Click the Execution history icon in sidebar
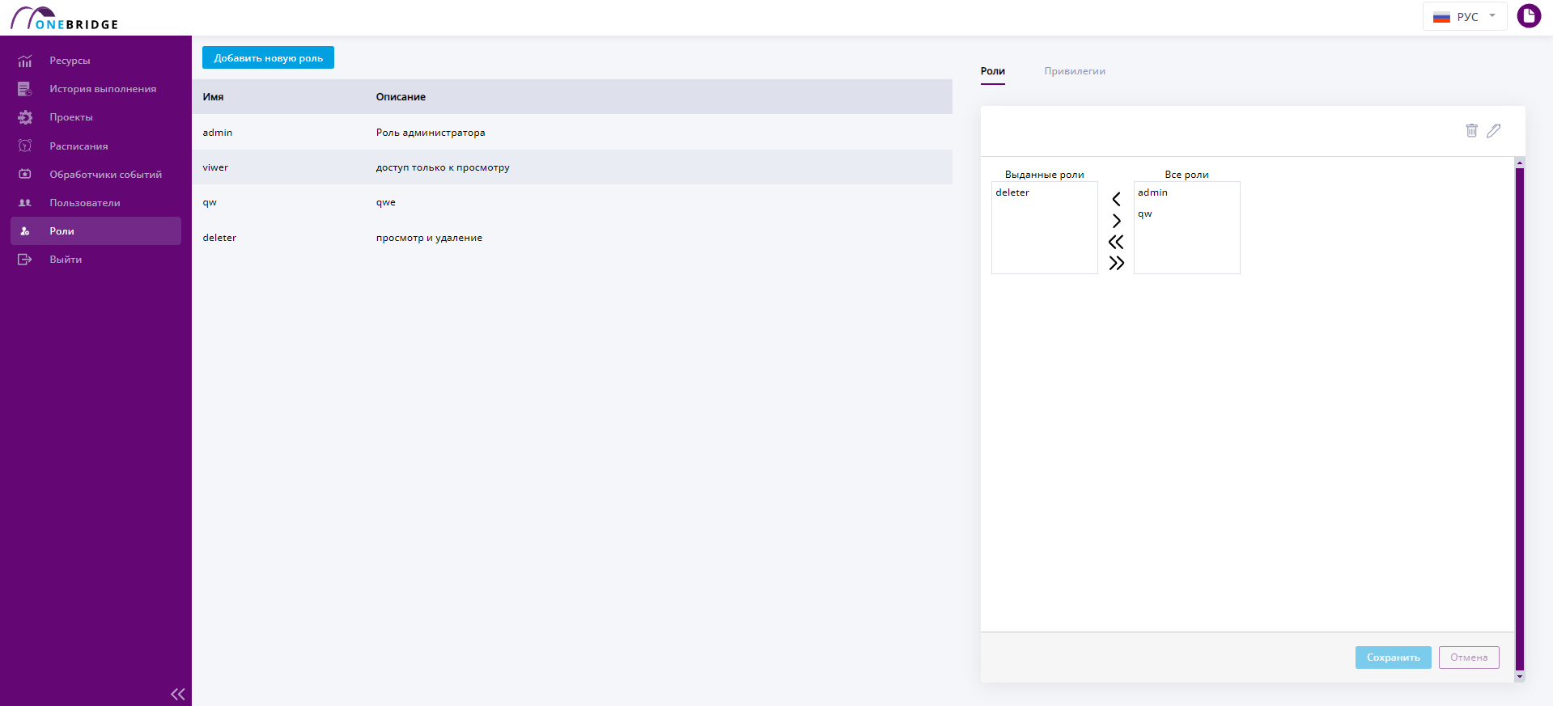 25,89
